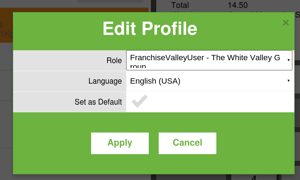
Task: Click the Total label behind the dialog
Action: coord(180,5)
